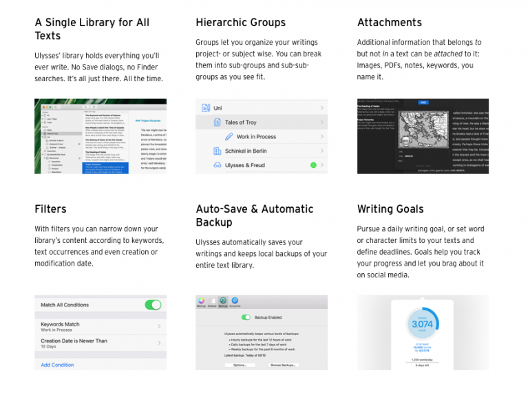
Task: Click the 'Auto-Save & Automatic Backup' heading
Action: (x=255, y=215)
